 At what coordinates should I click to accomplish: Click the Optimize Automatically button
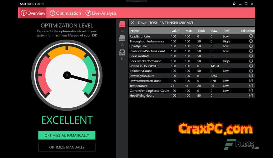(67, 135)
